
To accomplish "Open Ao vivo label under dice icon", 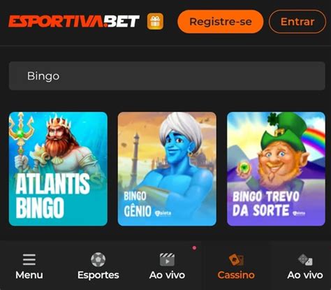I will 305,275.
